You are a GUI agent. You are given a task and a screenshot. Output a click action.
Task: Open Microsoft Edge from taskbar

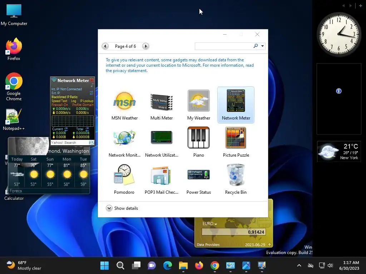[168, 265]
